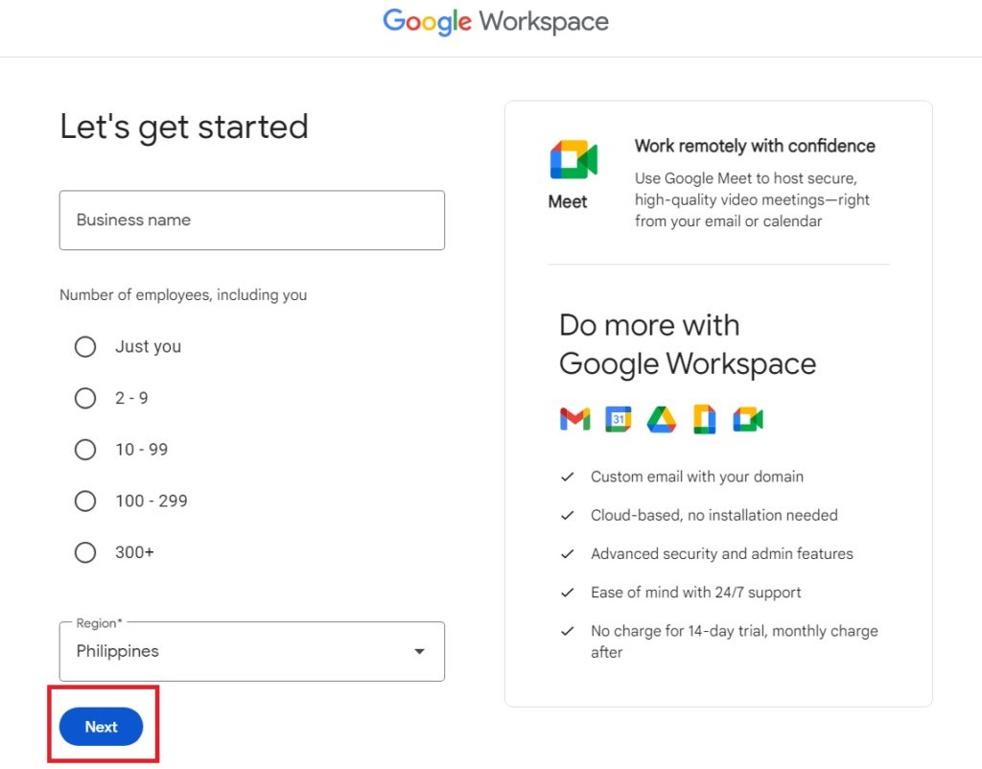
Task: Click the Meet icon at the apps row end
Action: pyautogui.click(x=749, y=418)
